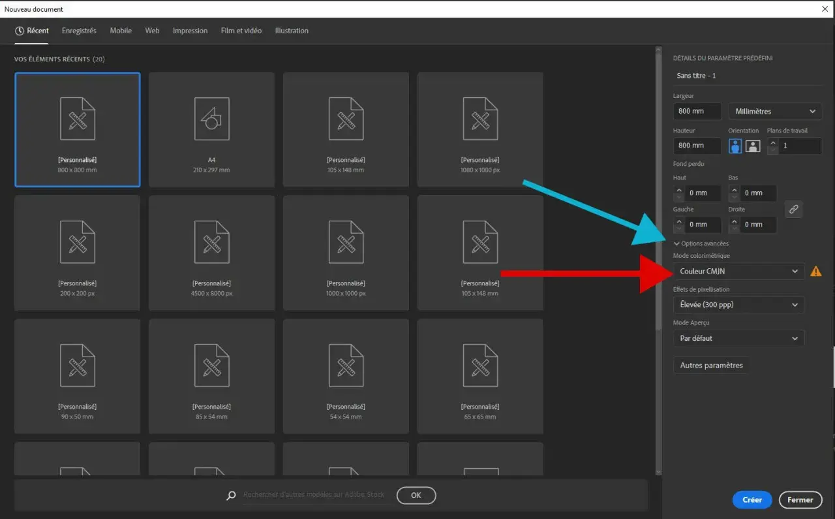Open the Illustration tab

click(x=292, y=31)
